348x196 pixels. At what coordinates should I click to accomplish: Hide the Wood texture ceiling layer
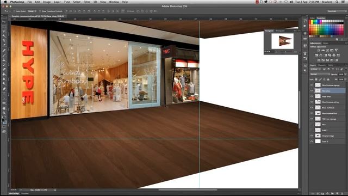click(x=312, y=102)
